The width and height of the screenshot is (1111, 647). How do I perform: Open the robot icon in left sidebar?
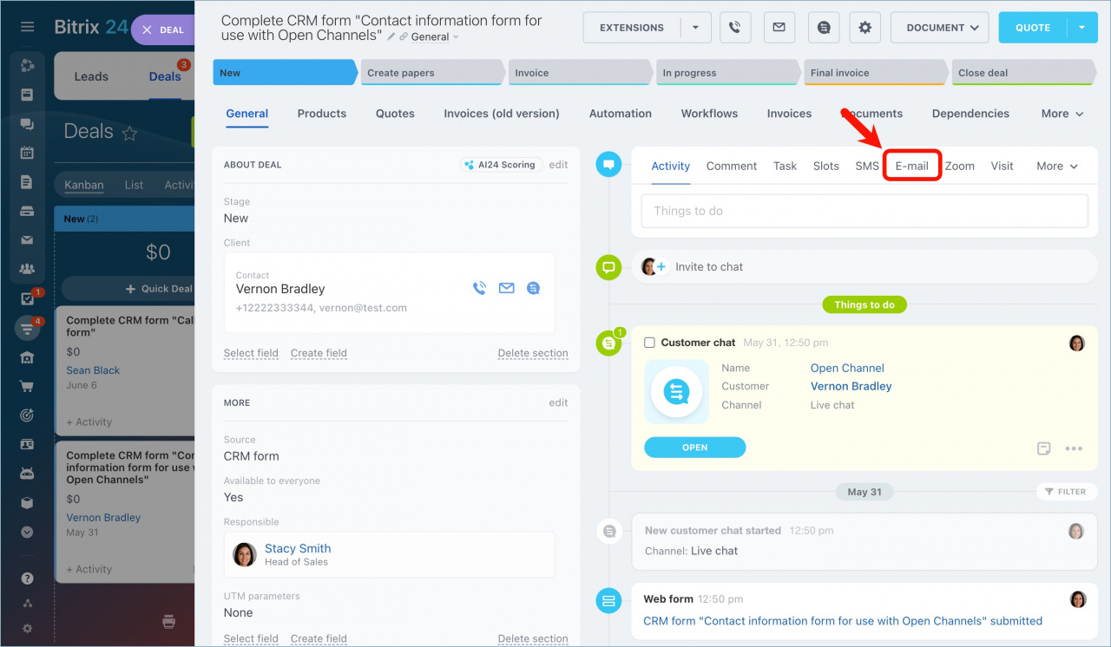click(27, 474)
